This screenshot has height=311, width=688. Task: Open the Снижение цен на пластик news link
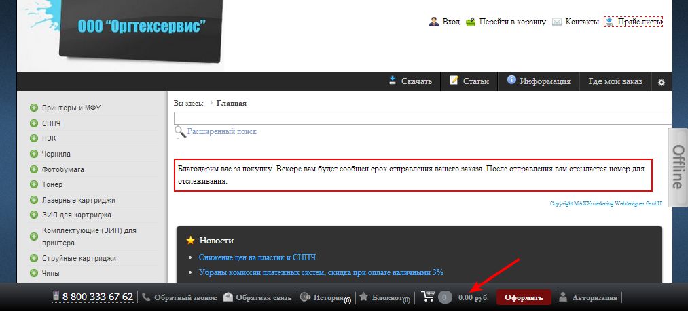[257, 257]
